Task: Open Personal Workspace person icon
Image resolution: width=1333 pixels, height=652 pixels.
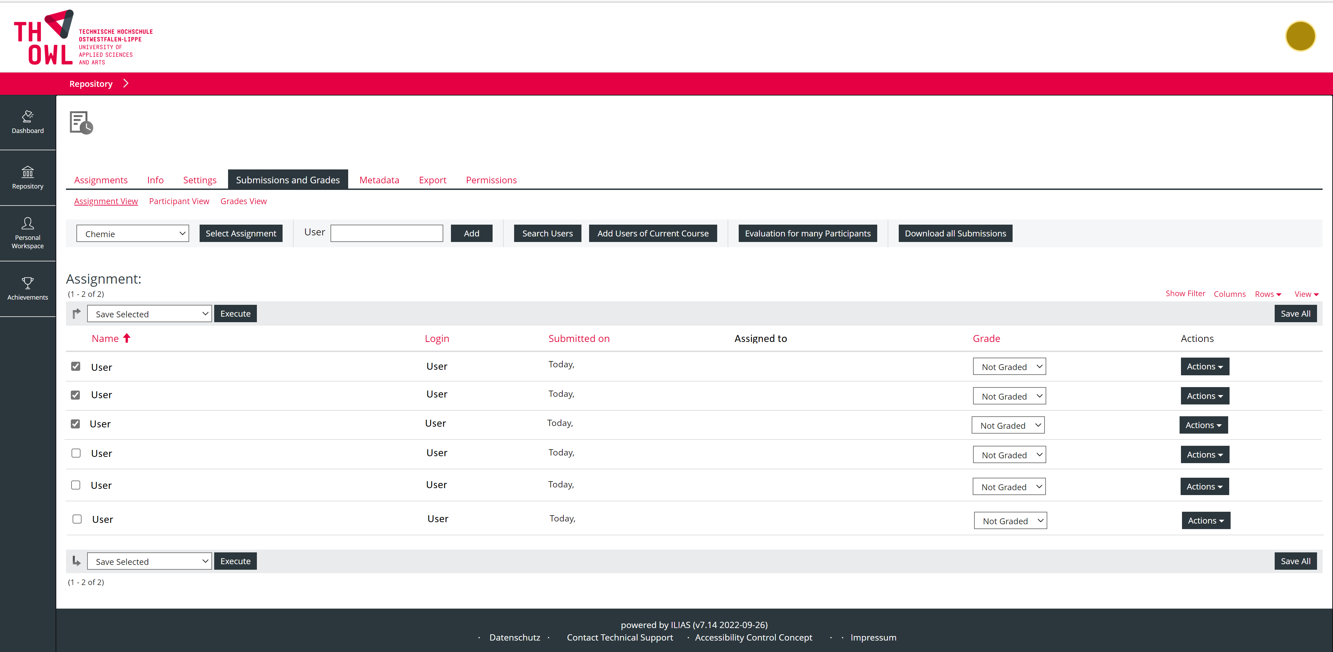Action: (27, 223)
